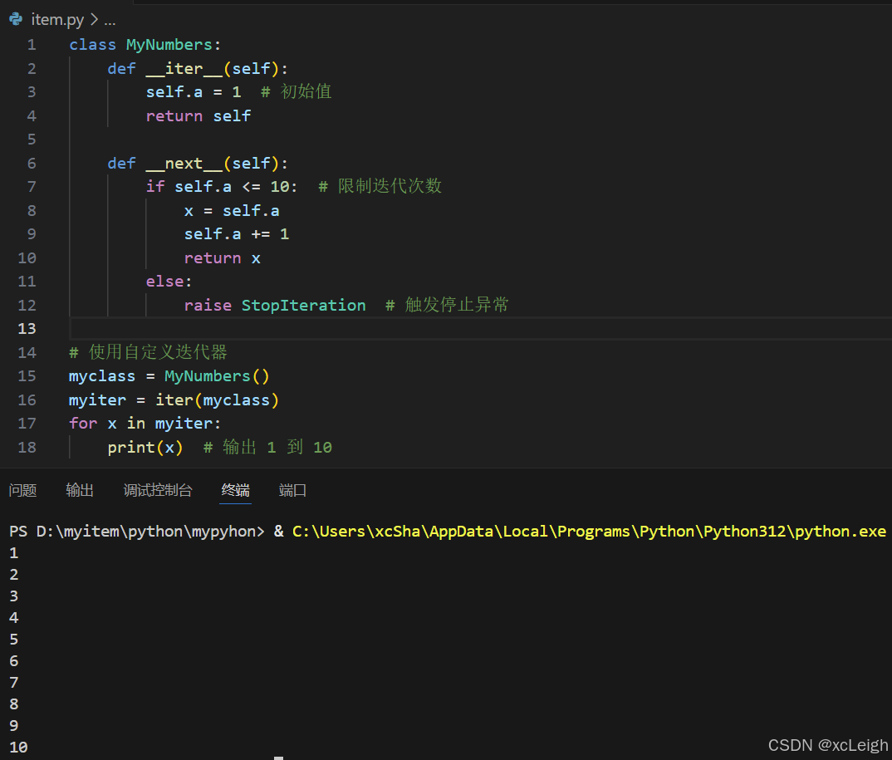Click terminal output line '10'
Viewport: 892px width, 760px height.
click(18, 748)
